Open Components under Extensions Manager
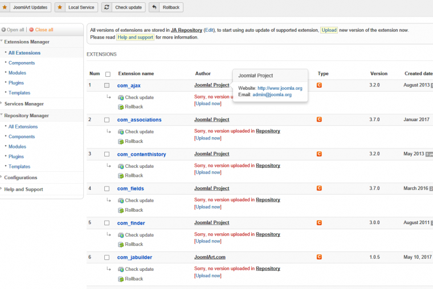The height and width of the screenshot is (289, 433). tap(22, 63)
